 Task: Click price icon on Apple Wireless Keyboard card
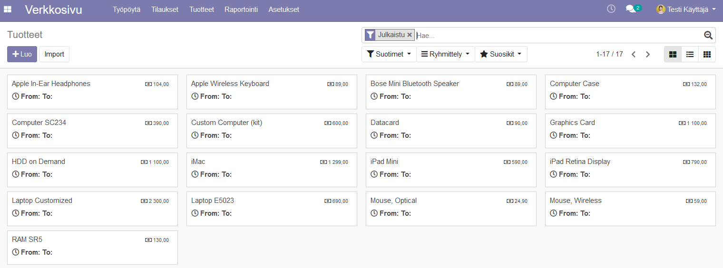[331, 84]
